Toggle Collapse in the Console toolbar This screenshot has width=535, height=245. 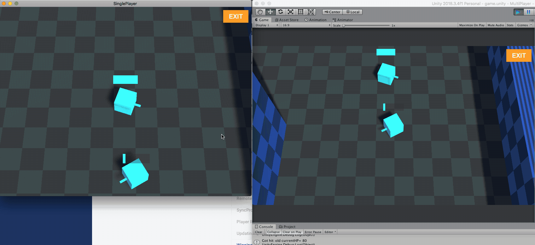click(x=273, y=232)
